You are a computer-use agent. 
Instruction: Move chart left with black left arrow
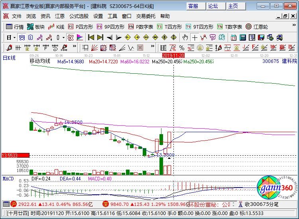(x=110, y=37)
